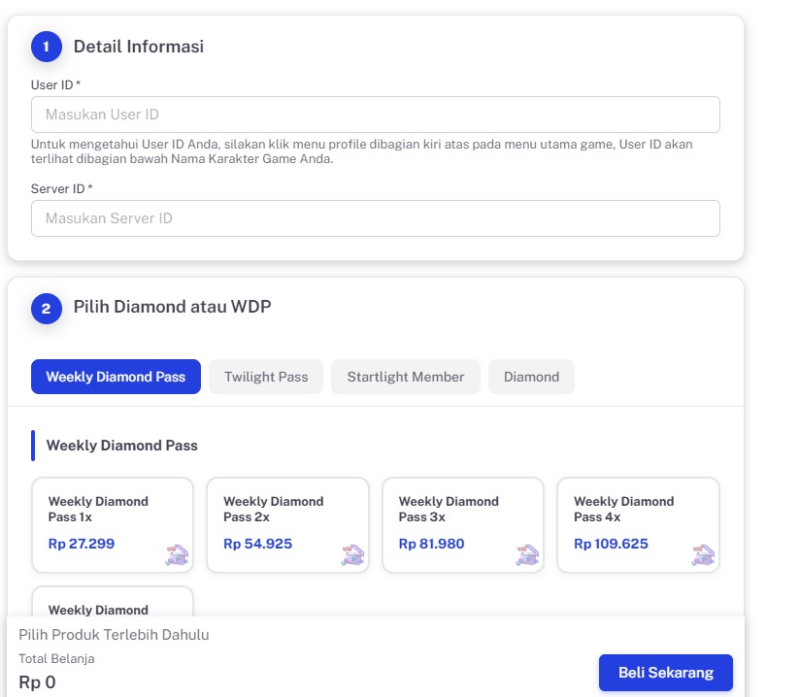
Task: Click the step 2 circle badge
Action: pyautogui.click(x=46, y=307)
